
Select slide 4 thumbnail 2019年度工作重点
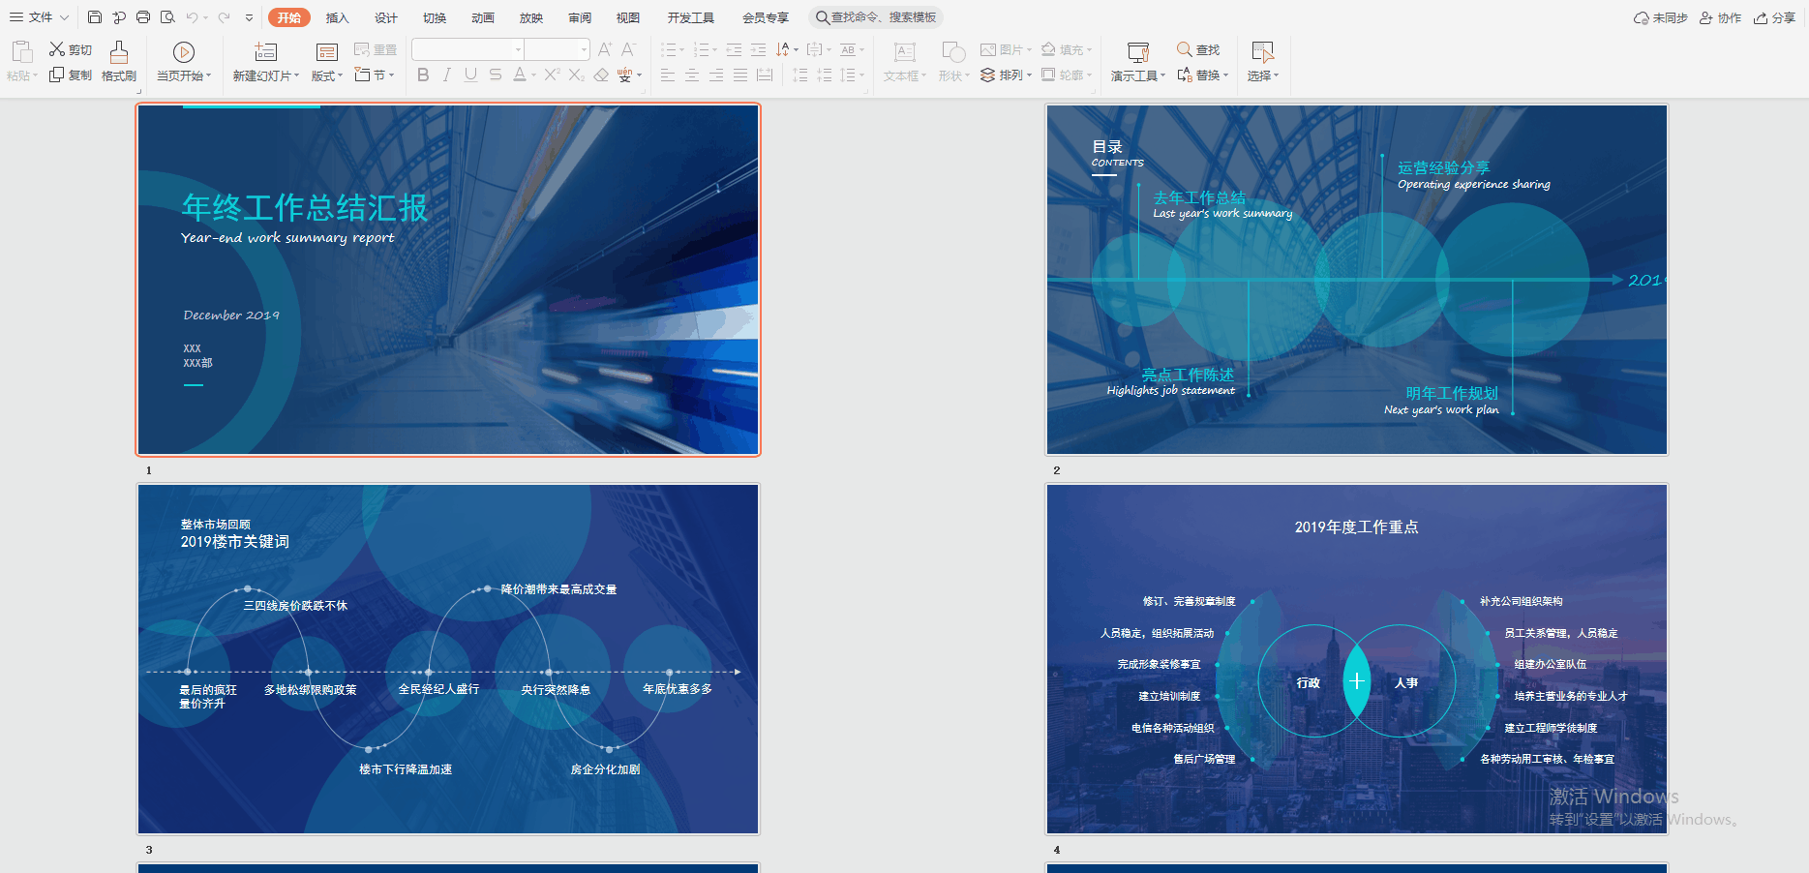[1357, 659]
